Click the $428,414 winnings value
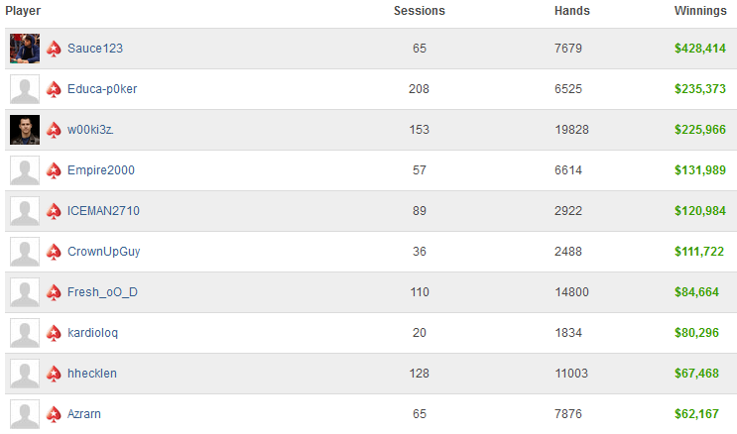Screen dimensions: 737x434 700,49
